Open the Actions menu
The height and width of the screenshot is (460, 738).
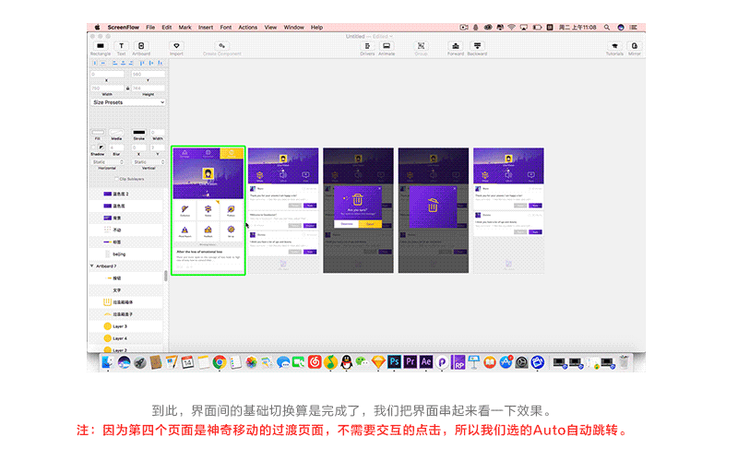pyautogui.click(x=248, y=28)
